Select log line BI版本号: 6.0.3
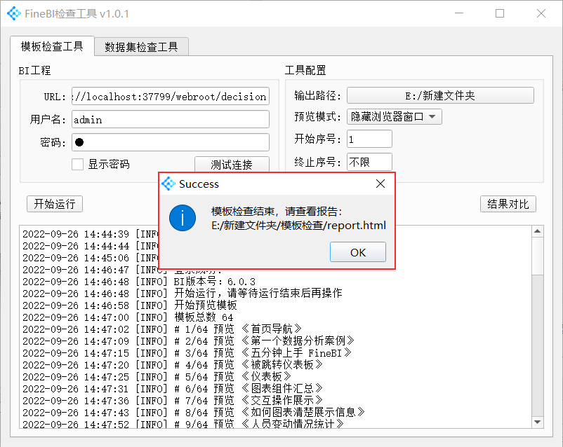563x447 pixels. [139, 282]
